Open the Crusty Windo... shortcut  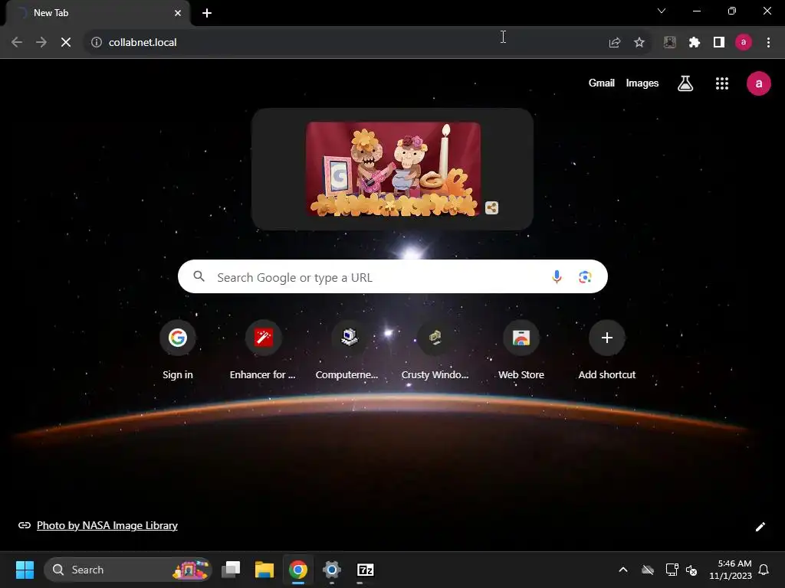(x=435, y=350)
